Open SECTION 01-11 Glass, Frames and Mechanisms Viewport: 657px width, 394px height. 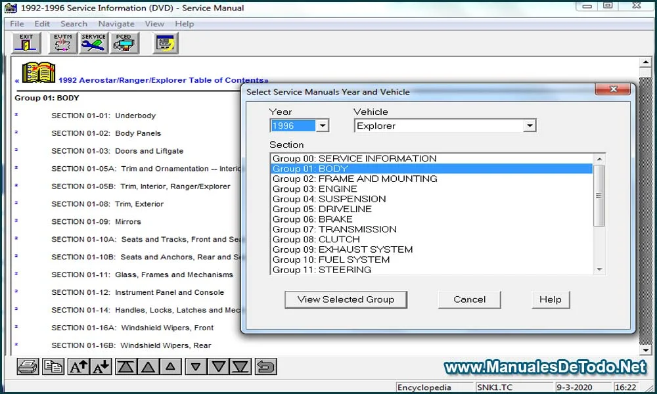tap(142, 274)
